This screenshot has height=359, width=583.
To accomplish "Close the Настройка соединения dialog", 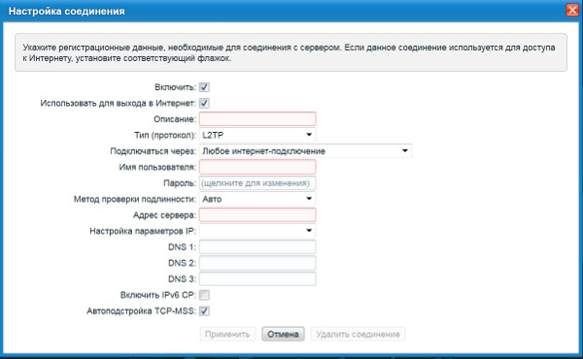I will pos(572,10).
